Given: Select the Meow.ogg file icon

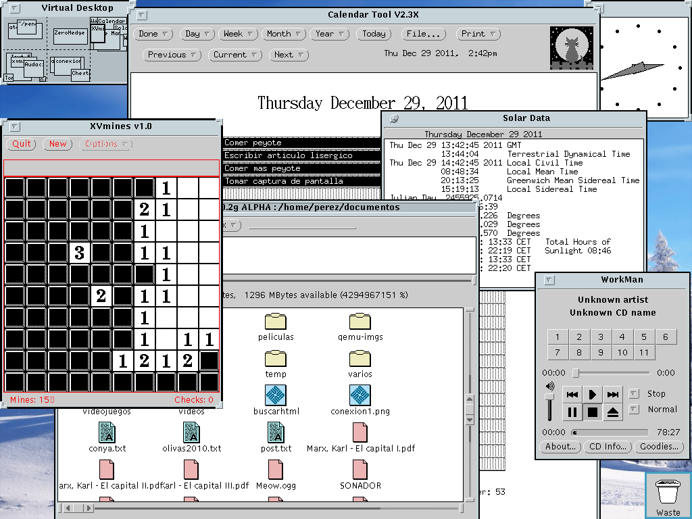Looking at the screenshot, I should (276, 470).
